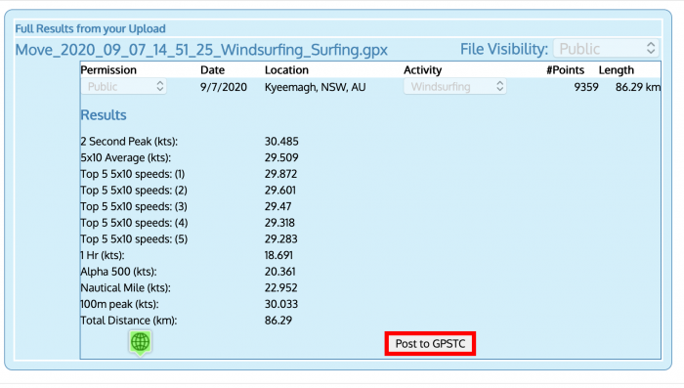Click the green globe map icon
Viewport: 684px width, 388px height.
[140, 342]
